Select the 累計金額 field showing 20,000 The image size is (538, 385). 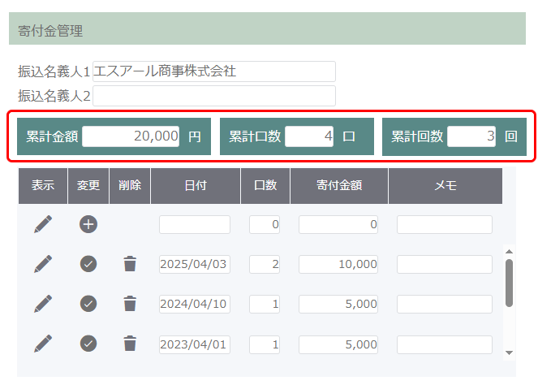[131, 136]
